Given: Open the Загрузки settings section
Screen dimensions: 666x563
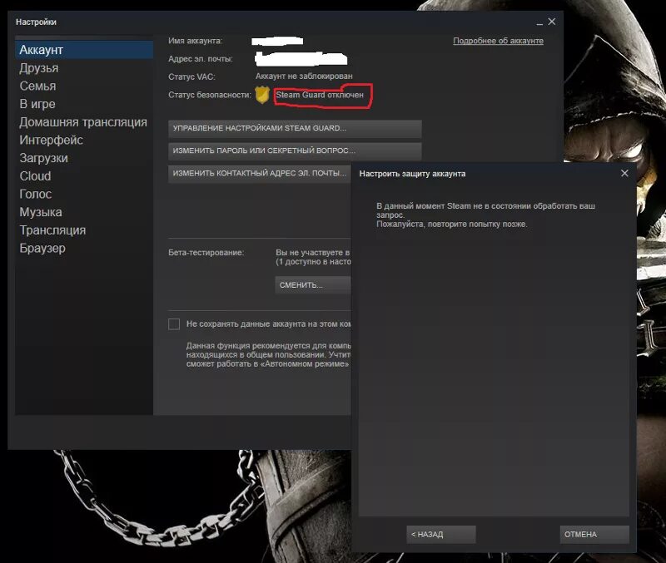Looking at the screenshot, I should 44,158.
